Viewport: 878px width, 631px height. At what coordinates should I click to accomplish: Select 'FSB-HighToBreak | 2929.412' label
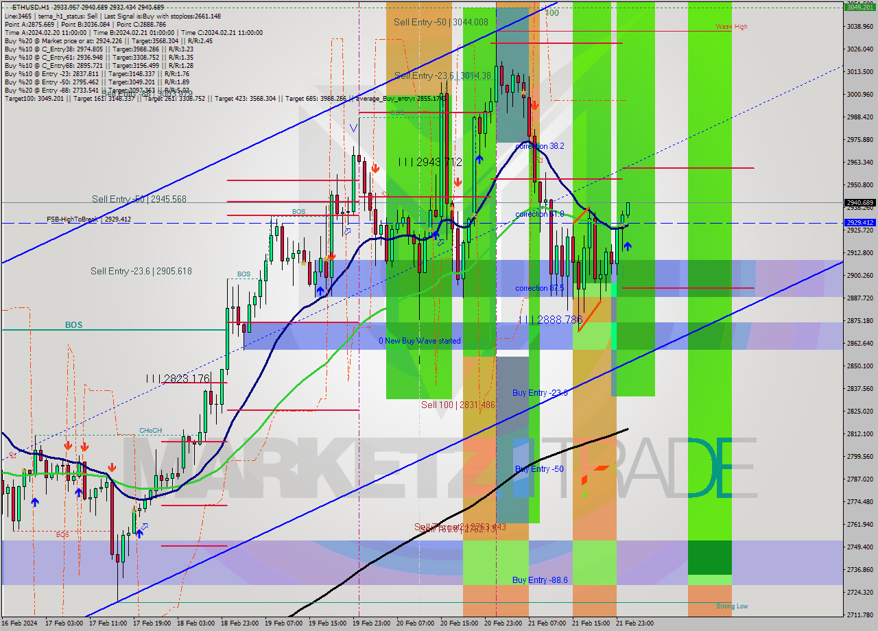pos(88,219)
